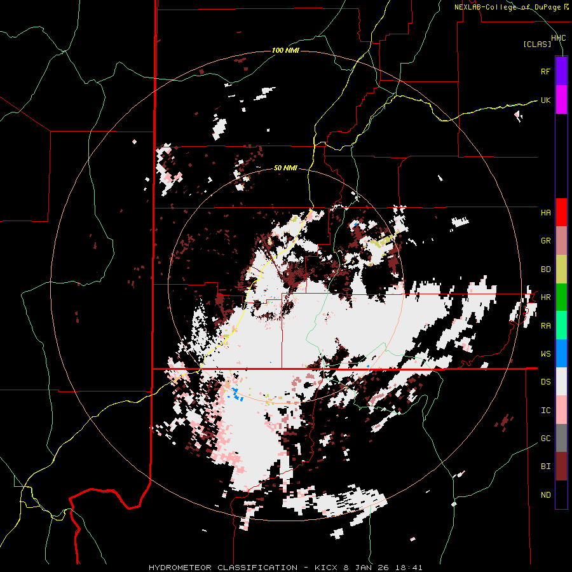Click the DS legend label

pos(546,382)
